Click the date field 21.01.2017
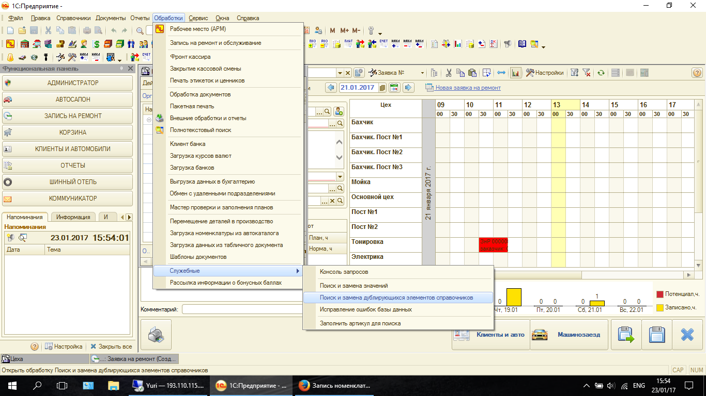This screenshot has height=396, width=706. pos(358,88)
